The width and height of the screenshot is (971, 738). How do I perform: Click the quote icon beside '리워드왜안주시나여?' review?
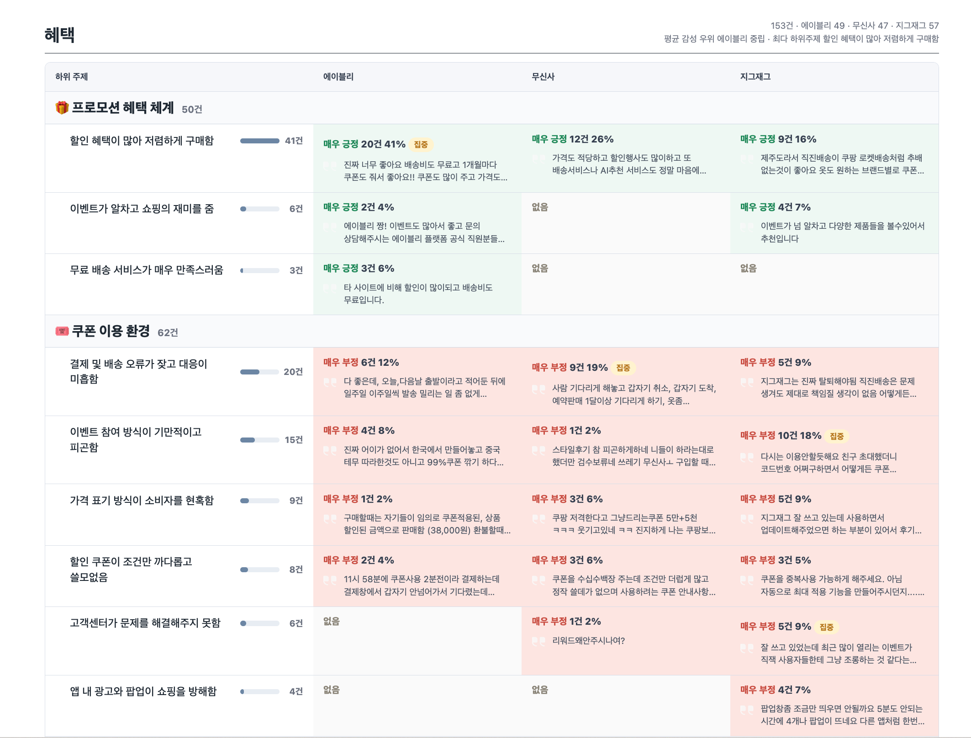pyautogui.click(x=538, y=641)
